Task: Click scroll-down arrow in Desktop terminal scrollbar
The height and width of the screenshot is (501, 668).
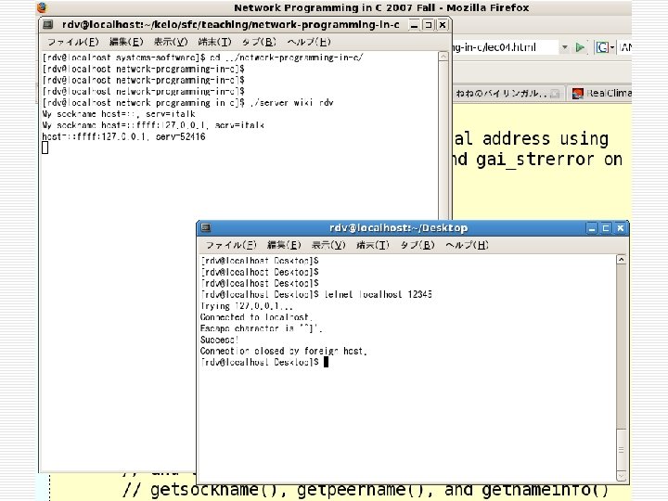Action: click(621, 476)
